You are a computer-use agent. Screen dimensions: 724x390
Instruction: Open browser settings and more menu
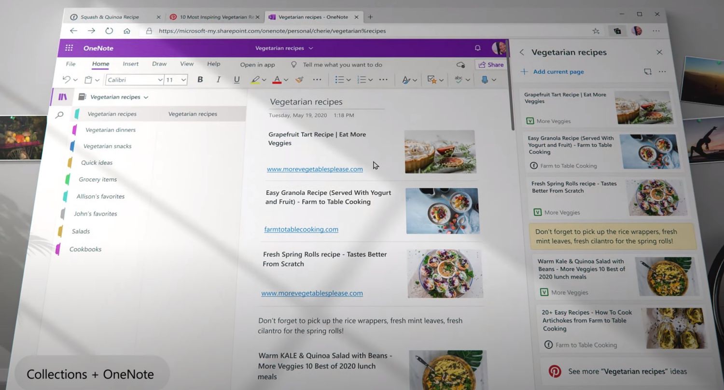tap(656, 31)
